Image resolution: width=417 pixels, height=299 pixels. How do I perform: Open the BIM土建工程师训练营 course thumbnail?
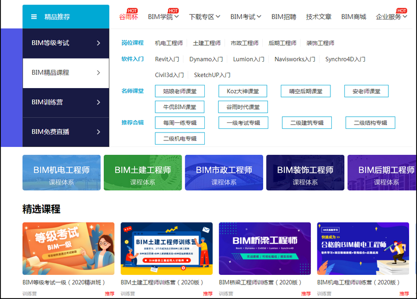click(x=167, y=248)
